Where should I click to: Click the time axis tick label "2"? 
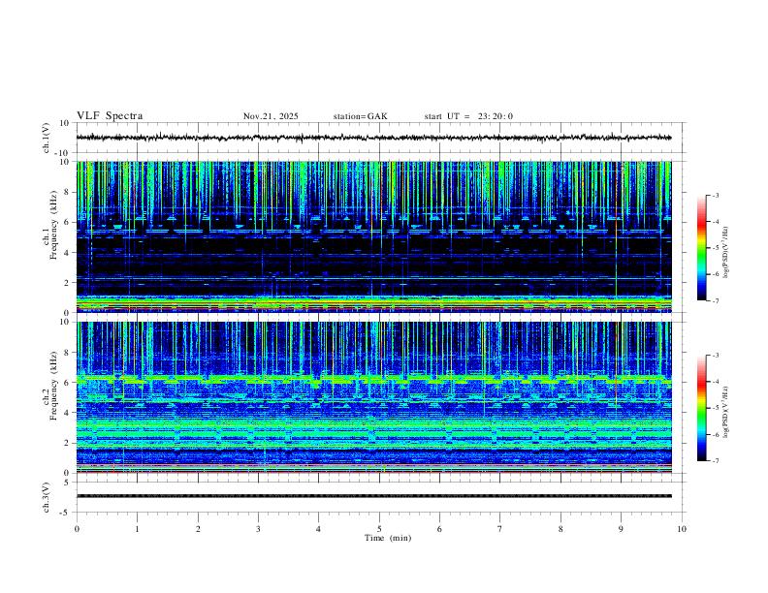coord(198,529)
